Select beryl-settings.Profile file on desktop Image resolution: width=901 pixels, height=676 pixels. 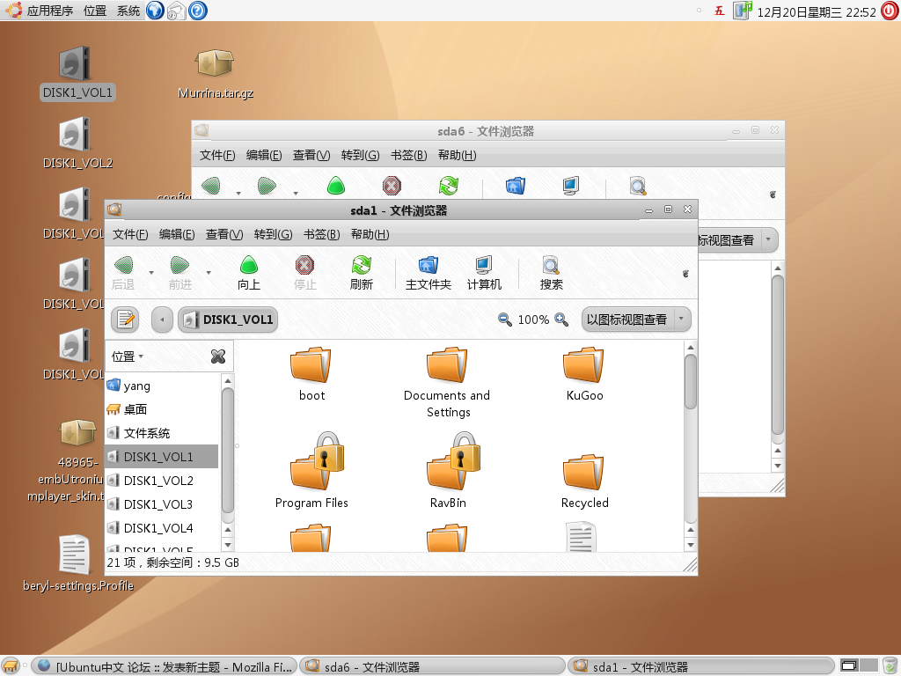(x=78, y=563)
